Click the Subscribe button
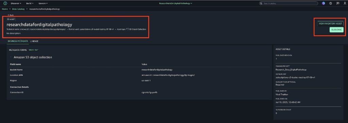This screenshot has width=348, height=123. pyautogui.click(x=337, y=29)
